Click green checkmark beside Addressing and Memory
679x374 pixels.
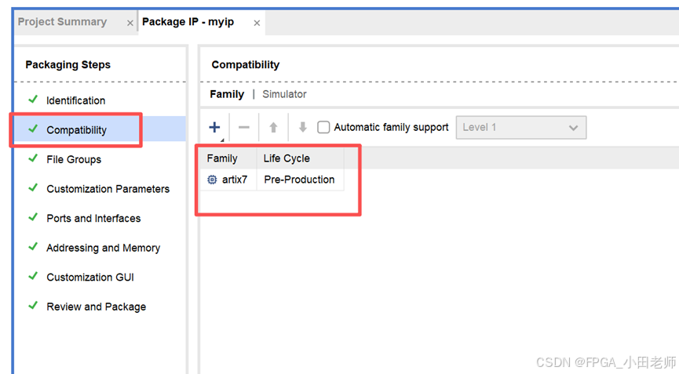pyautogui.click(x=33, y=246)
